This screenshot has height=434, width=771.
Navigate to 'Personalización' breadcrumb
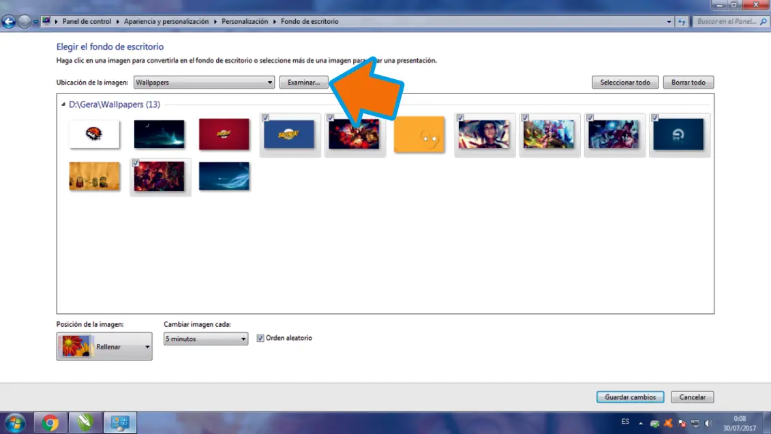click(244, 22)
